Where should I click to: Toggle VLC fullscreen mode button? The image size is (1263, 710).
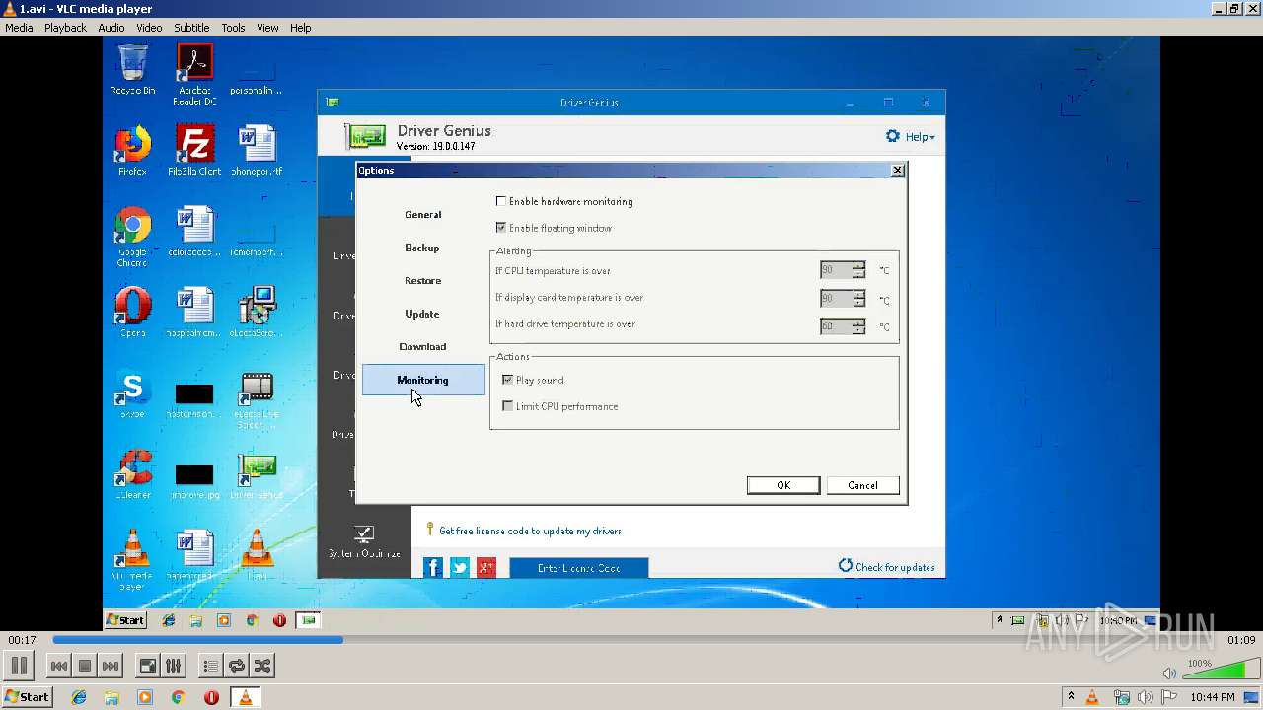click(147, 666)
